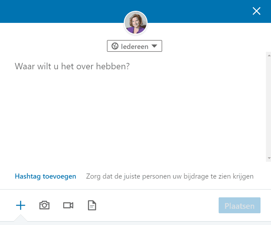Click the small triangle pointer below plus icon
This screenshot has height=225, width=271.
[x=21, y=218]
